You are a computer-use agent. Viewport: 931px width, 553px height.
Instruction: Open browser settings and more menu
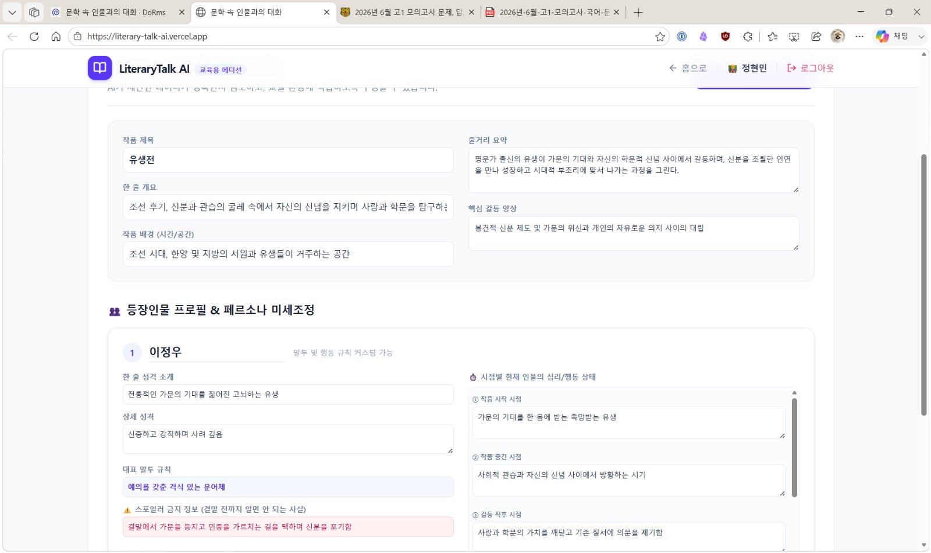[859, 37]
